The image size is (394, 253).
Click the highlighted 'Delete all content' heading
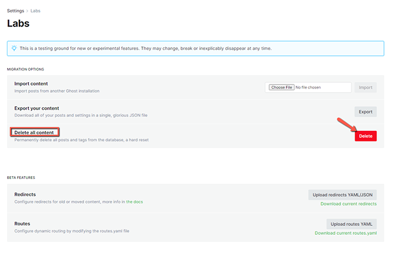[34, 133]
